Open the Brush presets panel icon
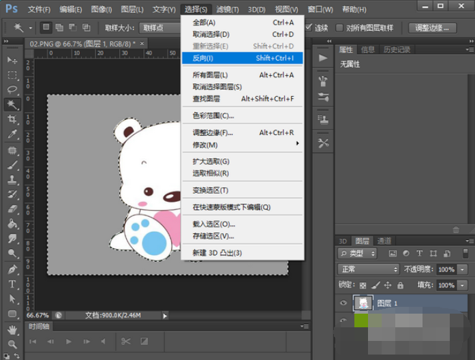This screenshot has height=360, width=475. pos(323,81)
